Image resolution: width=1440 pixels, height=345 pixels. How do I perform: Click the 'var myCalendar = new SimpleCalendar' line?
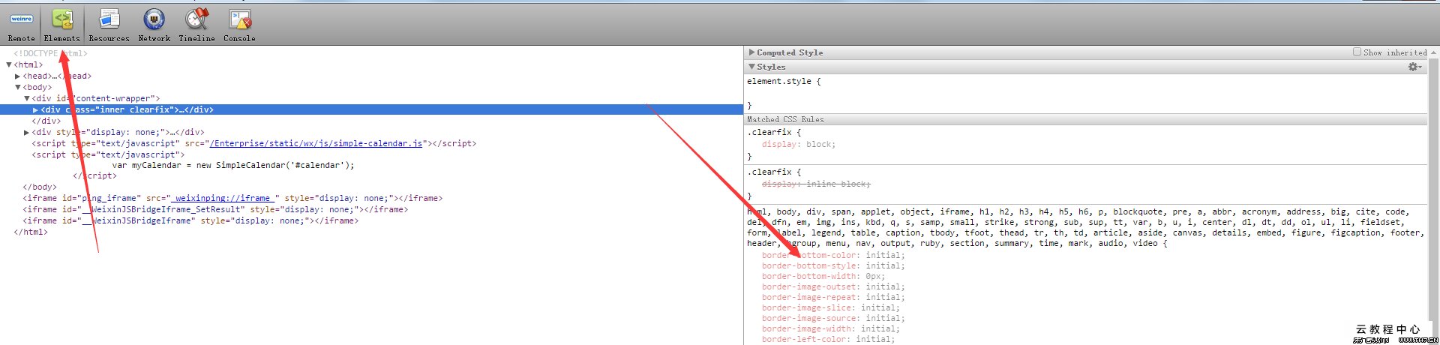tap(233, 165)
